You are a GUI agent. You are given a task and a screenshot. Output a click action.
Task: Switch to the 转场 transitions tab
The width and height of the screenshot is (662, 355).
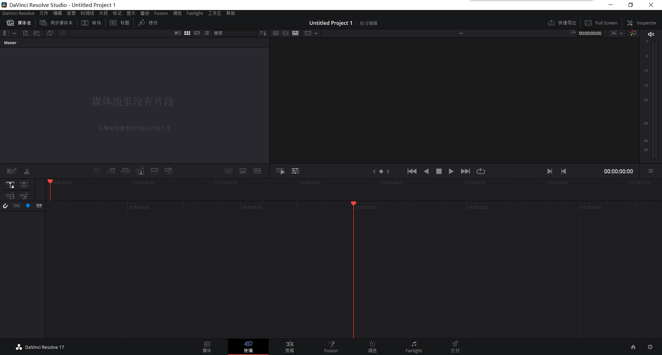(91, 23)
